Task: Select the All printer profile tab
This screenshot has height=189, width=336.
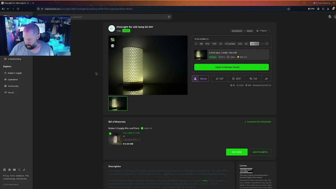Action: click(201, 44)
